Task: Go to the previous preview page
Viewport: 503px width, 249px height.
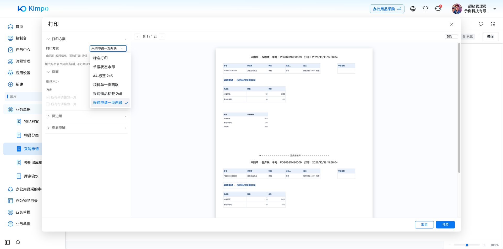Action: click(x=137, y=37)
